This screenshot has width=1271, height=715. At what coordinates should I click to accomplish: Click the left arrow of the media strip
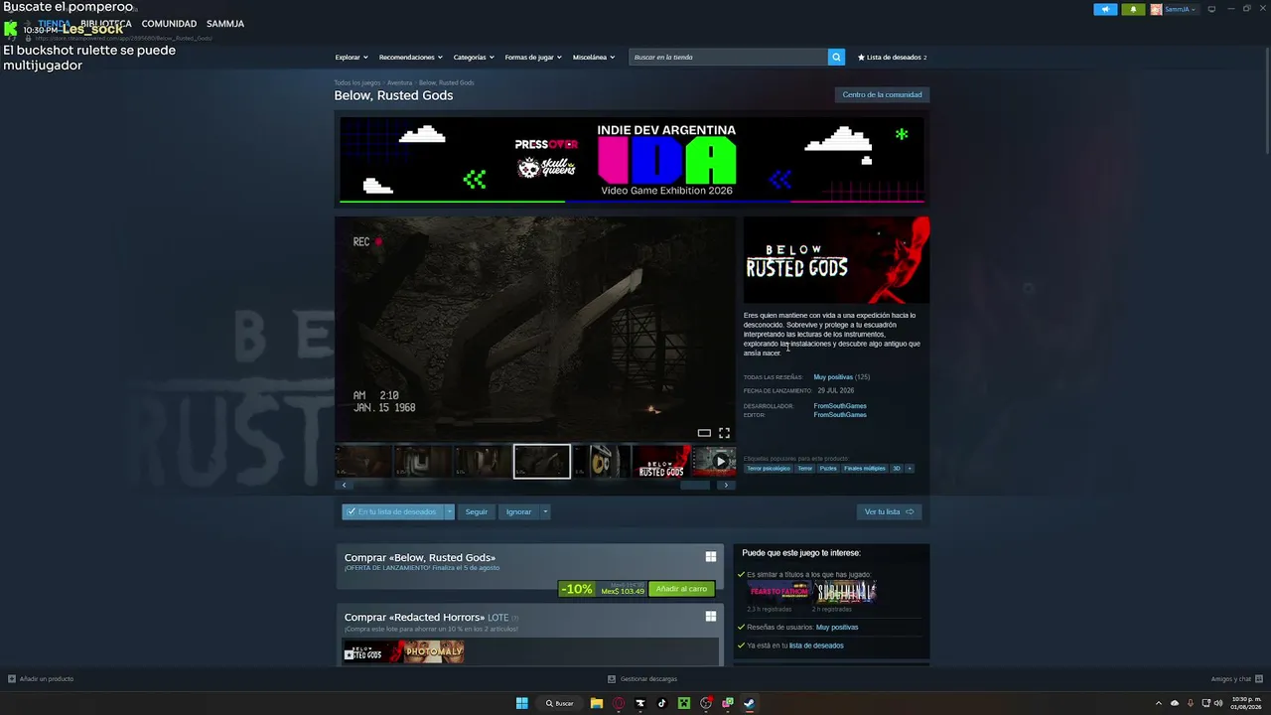tap(344, 486)
